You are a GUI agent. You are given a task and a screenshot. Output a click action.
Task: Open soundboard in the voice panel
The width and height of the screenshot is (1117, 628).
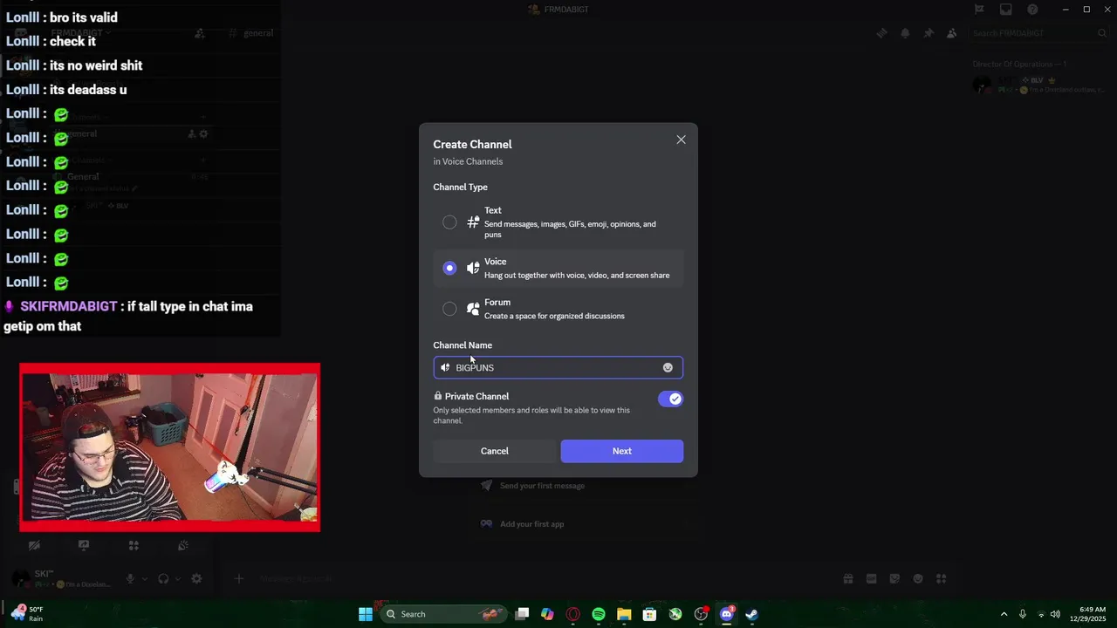(183, 545)
